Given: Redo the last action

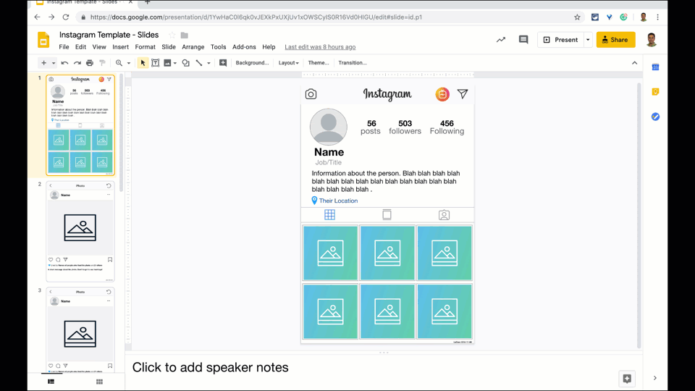Looking at the screenshot, I should click(77, 63).
